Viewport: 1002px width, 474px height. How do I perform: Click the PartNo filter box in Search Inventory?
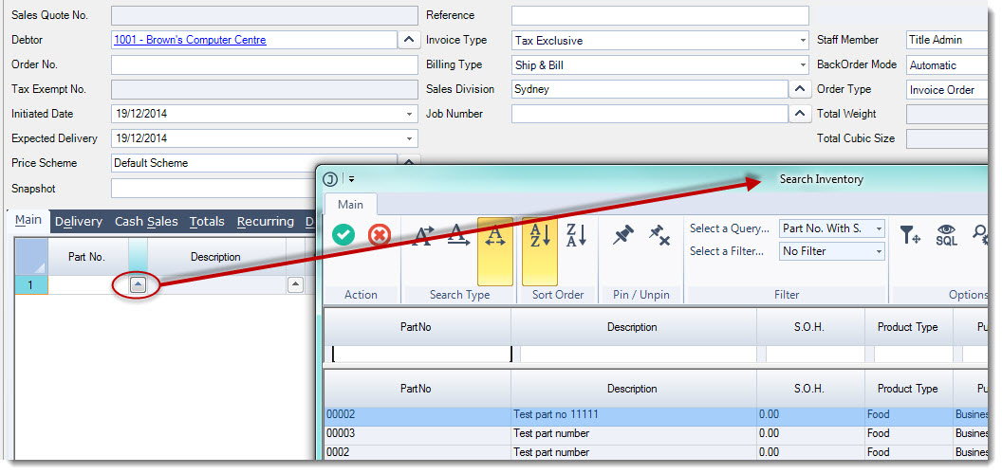coord(421,354)
